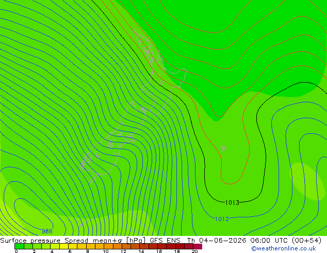Click the legend scale number 20
Screen dimensions: 327x253
(195, 251)
